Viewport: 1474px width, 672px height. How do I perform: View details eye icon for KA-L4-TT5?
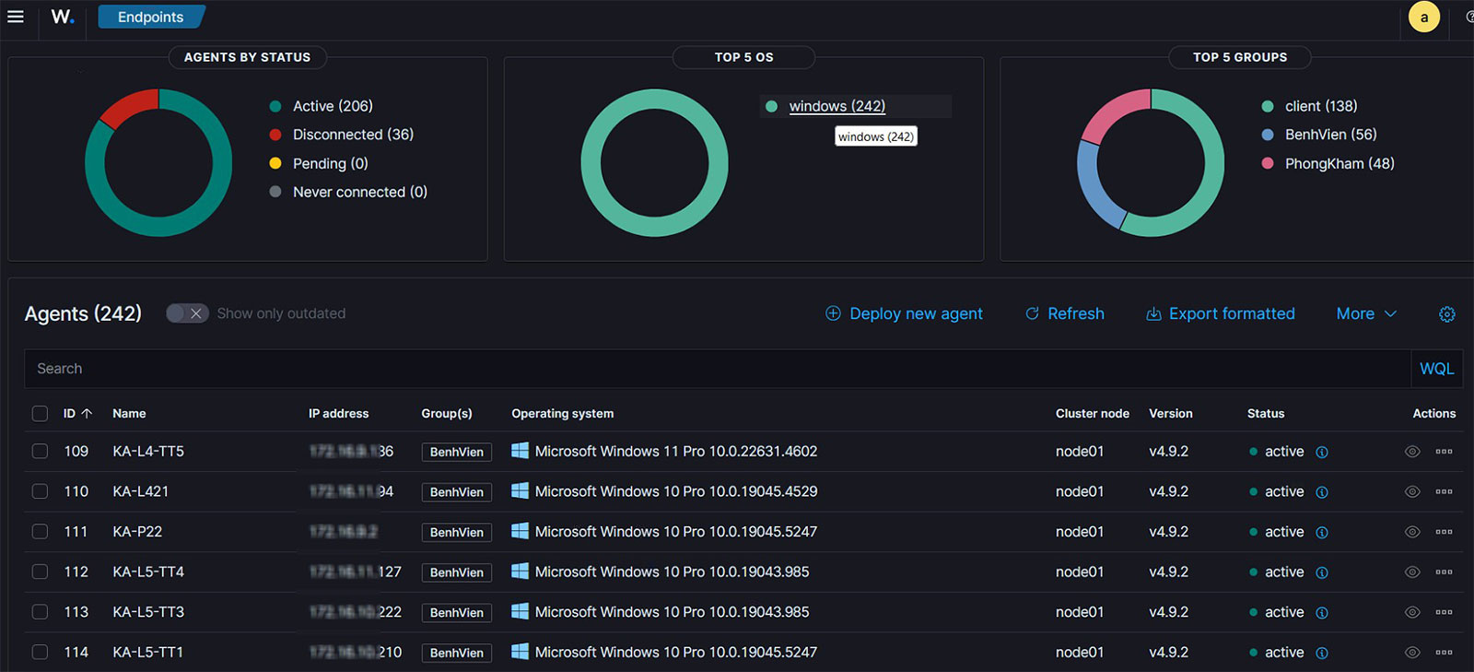pyautogui.click(x=1412, y=452)
